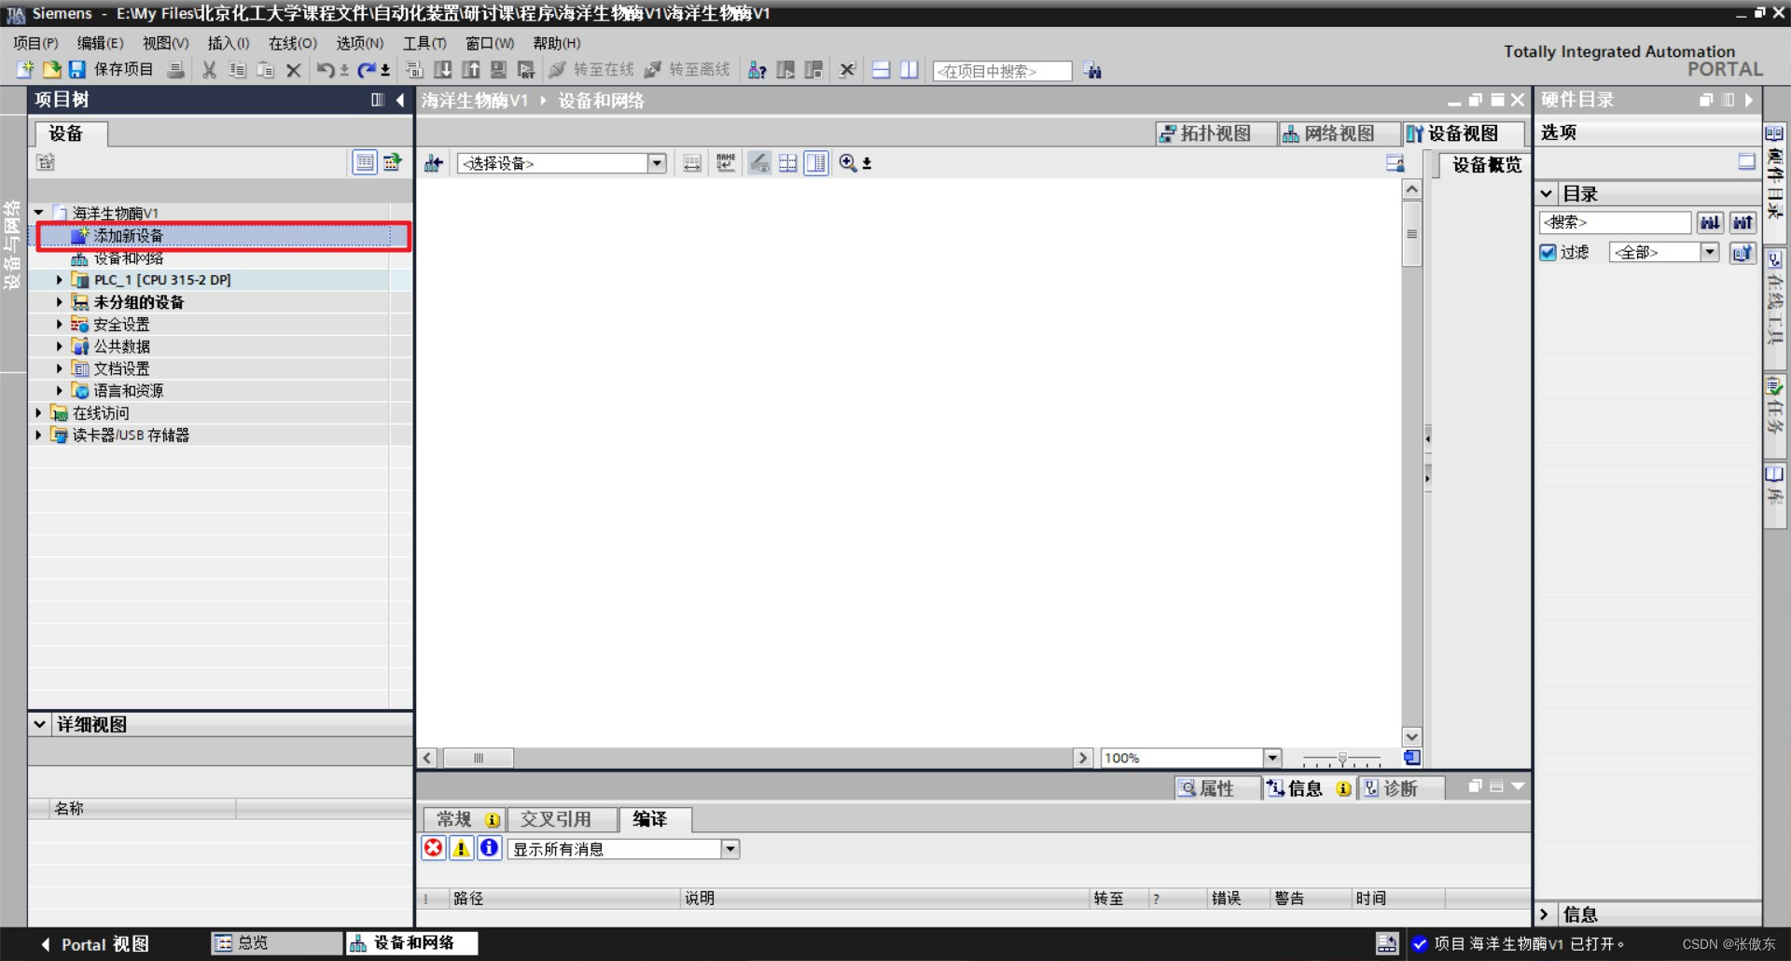
Task: Click the compile icon in toolbar
Action: [x=415, y=70]
